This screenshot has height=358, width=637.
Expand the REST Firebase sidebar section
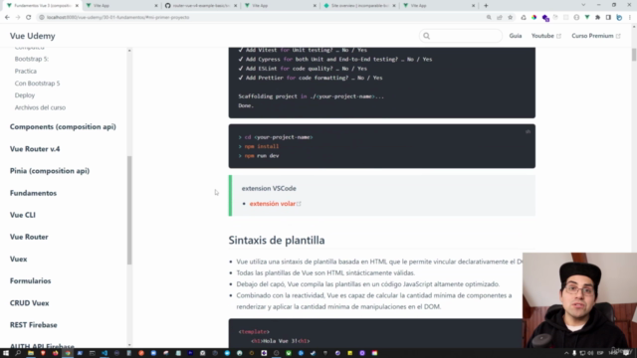point(33,325)
